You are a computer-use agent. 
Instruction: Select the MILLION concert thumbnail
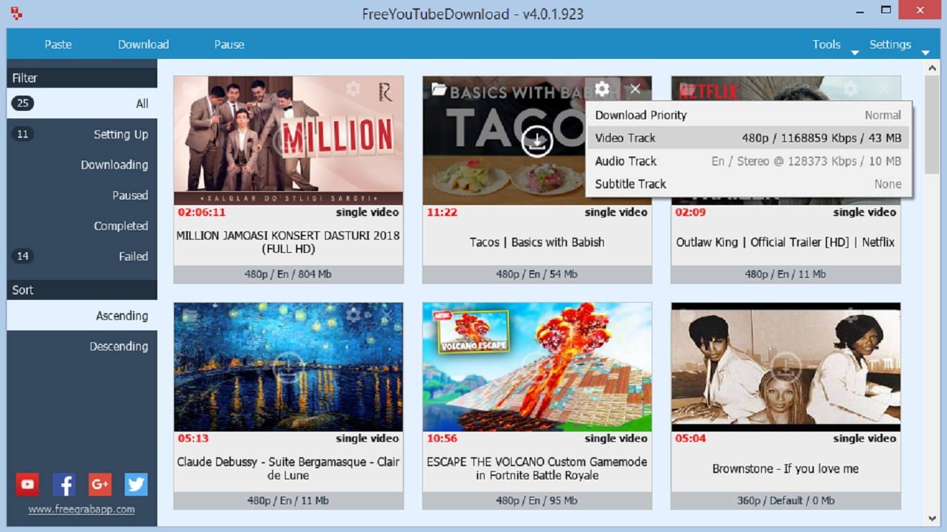[288, 141]
